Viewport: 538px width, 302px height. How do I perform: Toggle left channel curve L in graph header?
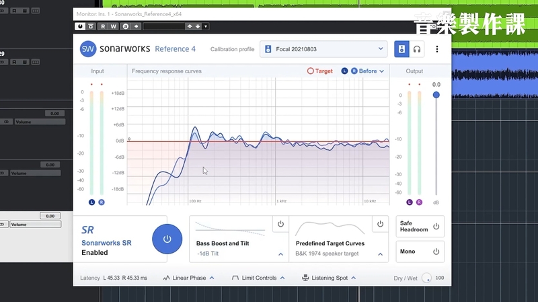[344, 71]
